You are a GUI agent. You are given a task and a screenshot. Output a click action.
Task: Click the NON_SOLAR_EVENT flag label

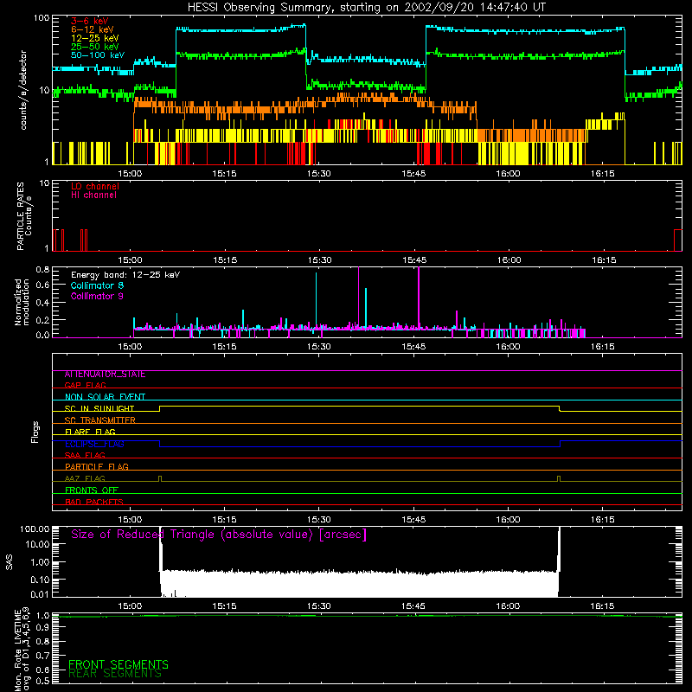click(105, 397)
